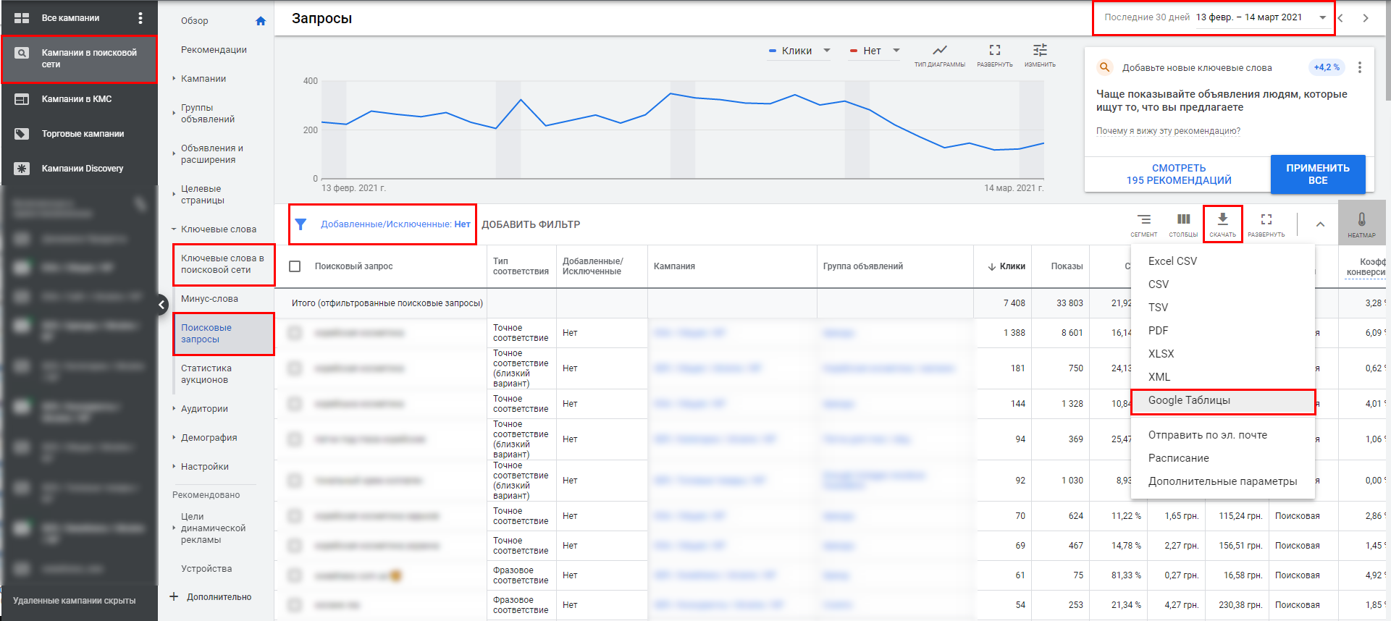Open Торговые кампании tag icon
The height and width of the screenshot is (621, 1391).
click(22, 134)
